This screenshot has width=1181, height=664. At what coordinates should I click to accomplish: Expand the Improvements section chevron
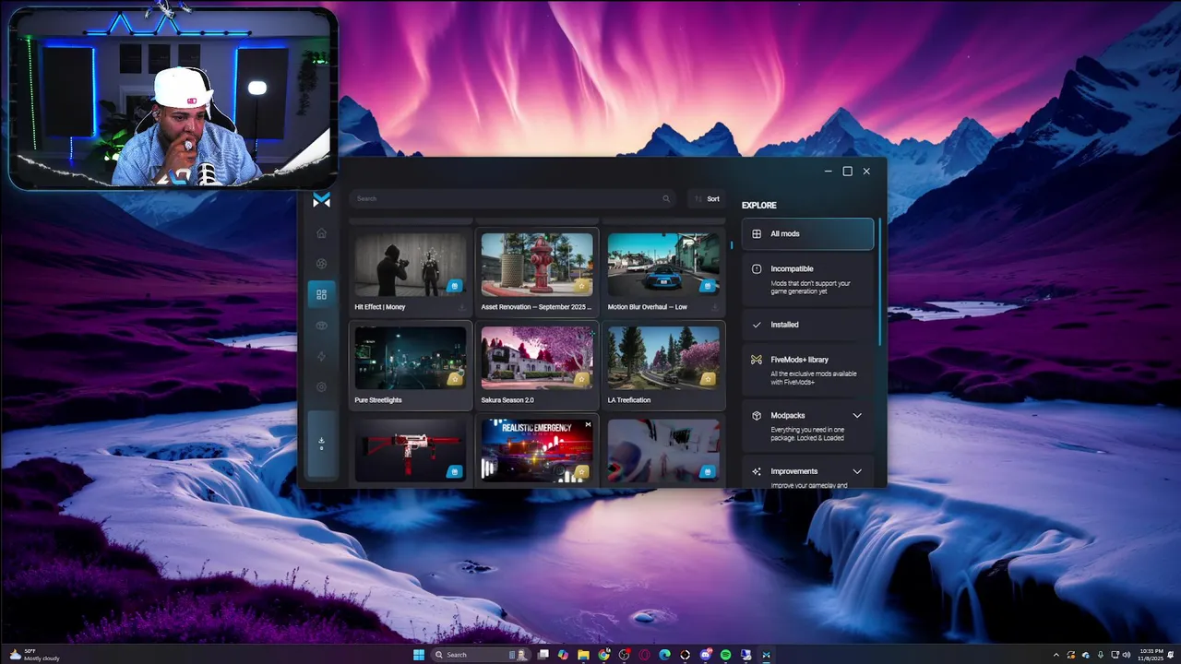857,471
